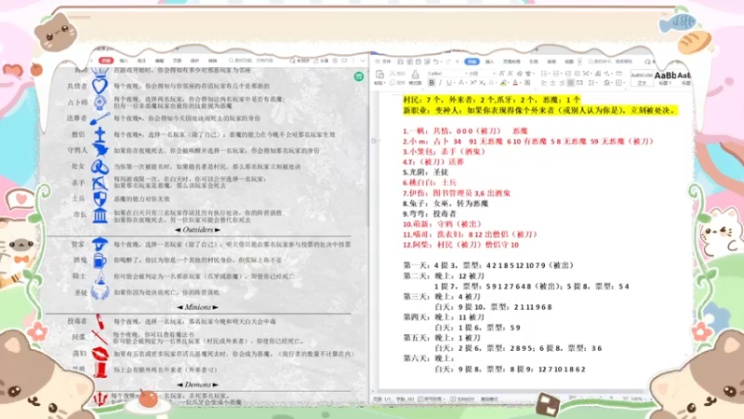Decrease font size with shrink-font icon
This screenshot has height=419, width=744.
tap(511, 74)
